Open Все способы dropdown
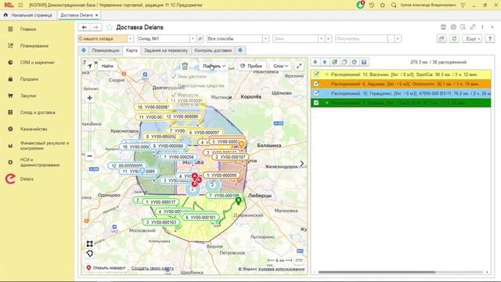Screen dimensions: 501x282 265,38
